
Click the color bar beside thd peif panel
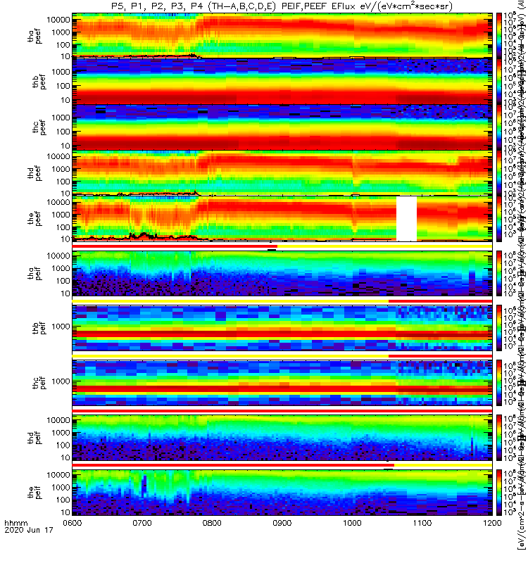499,437
